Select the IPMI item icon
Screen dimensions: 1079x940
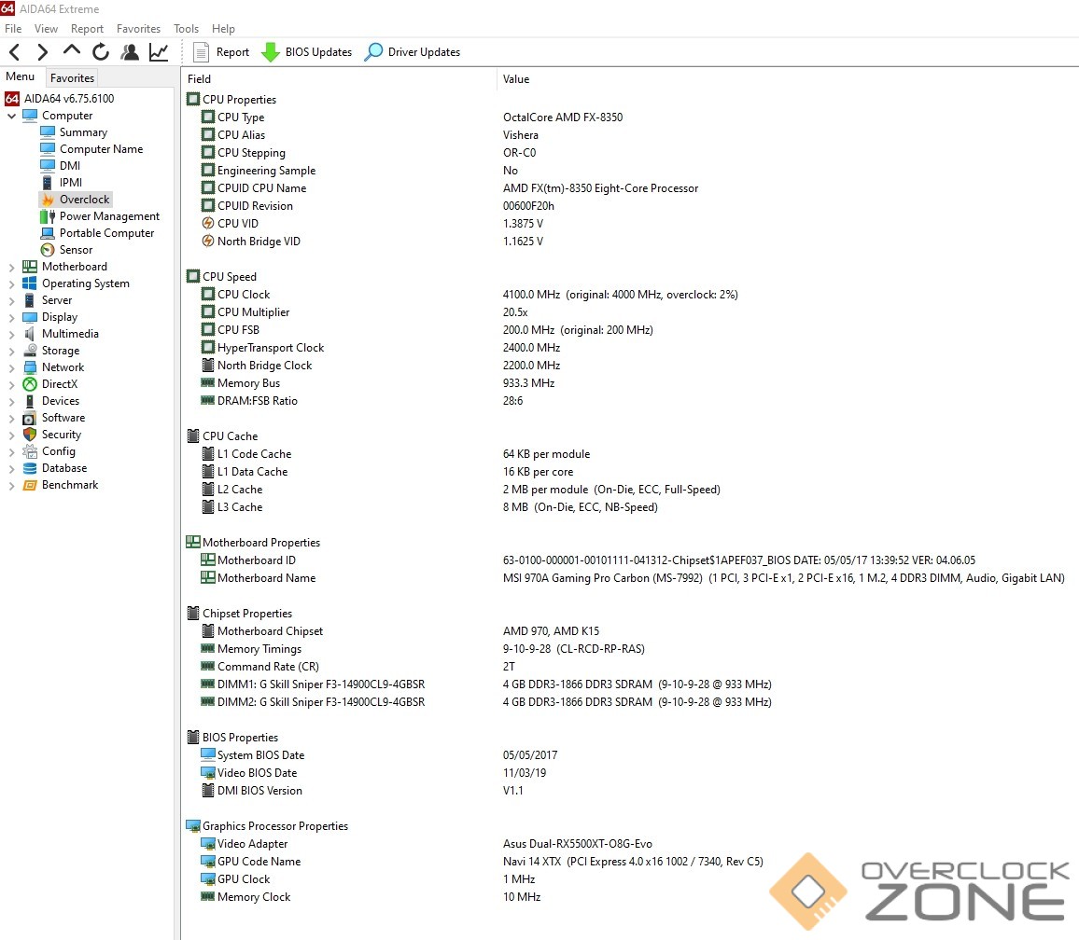pyautogui.click(x=48, y=182)
